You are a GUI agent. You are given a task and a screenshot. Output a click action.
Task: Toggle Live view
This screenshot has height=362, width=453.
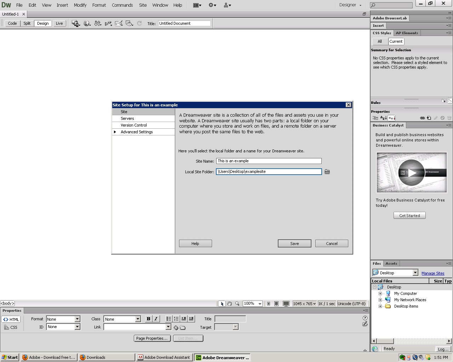tap(59, 23)
